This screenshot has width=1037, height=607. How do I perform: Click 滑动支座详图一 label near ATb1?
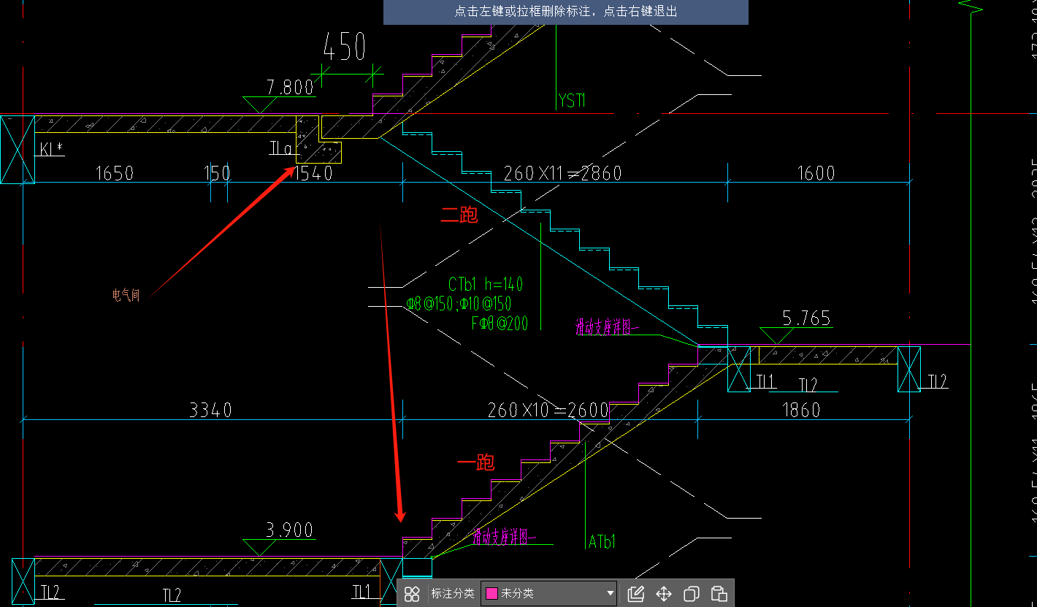pyautogui.click(x=504, y=538)
